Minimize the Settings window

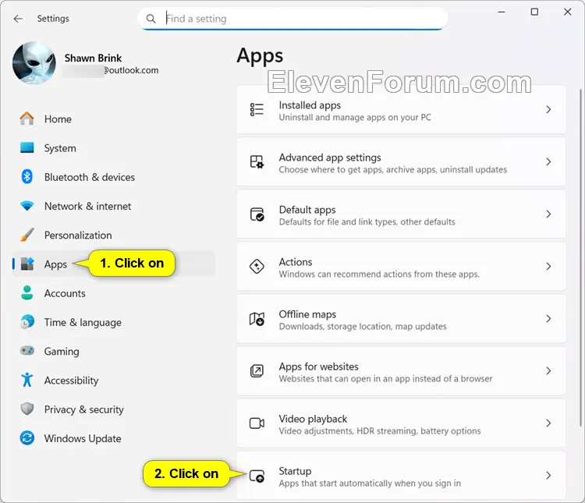click(x=502, y=12)
